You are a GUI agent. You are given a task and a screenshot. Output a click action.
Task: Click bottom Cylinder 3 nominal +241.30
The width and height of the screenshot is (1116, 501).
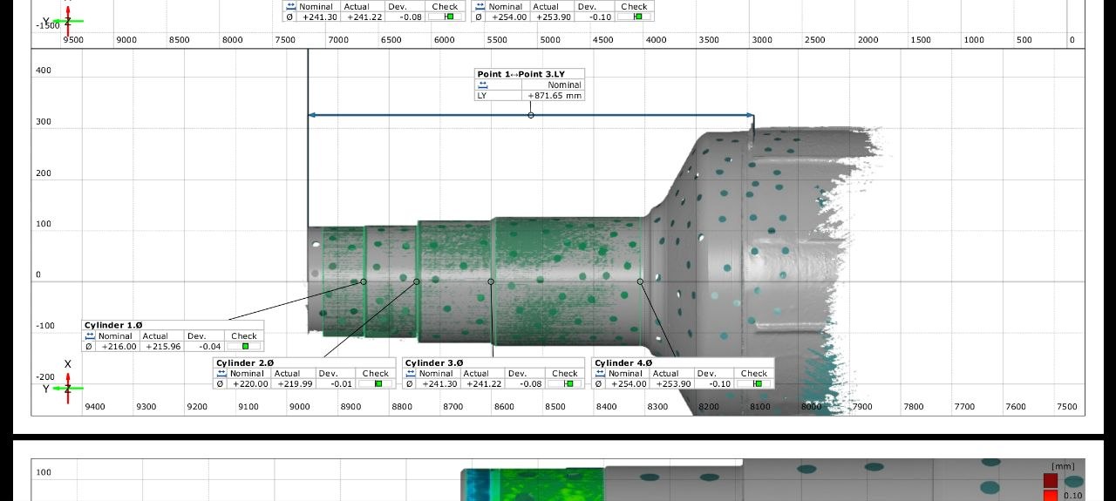coord(439,383)
